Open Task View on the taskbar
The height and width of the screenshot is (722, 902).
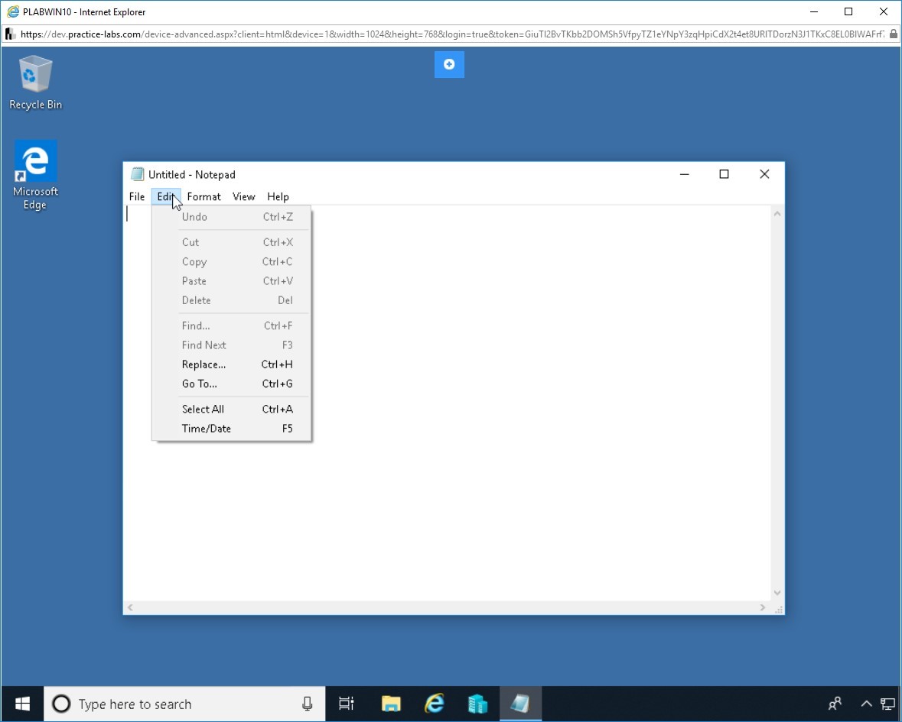point(347,704)
